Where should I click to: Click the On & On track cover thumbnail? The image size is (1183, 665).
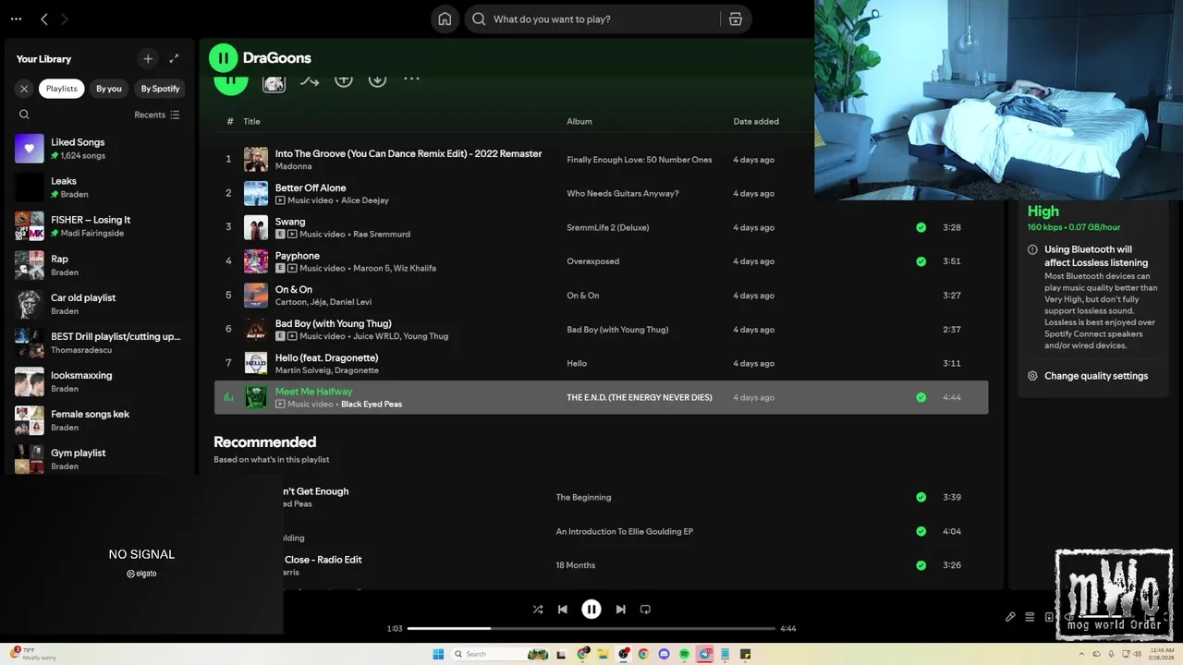click(x=256, y=296)
